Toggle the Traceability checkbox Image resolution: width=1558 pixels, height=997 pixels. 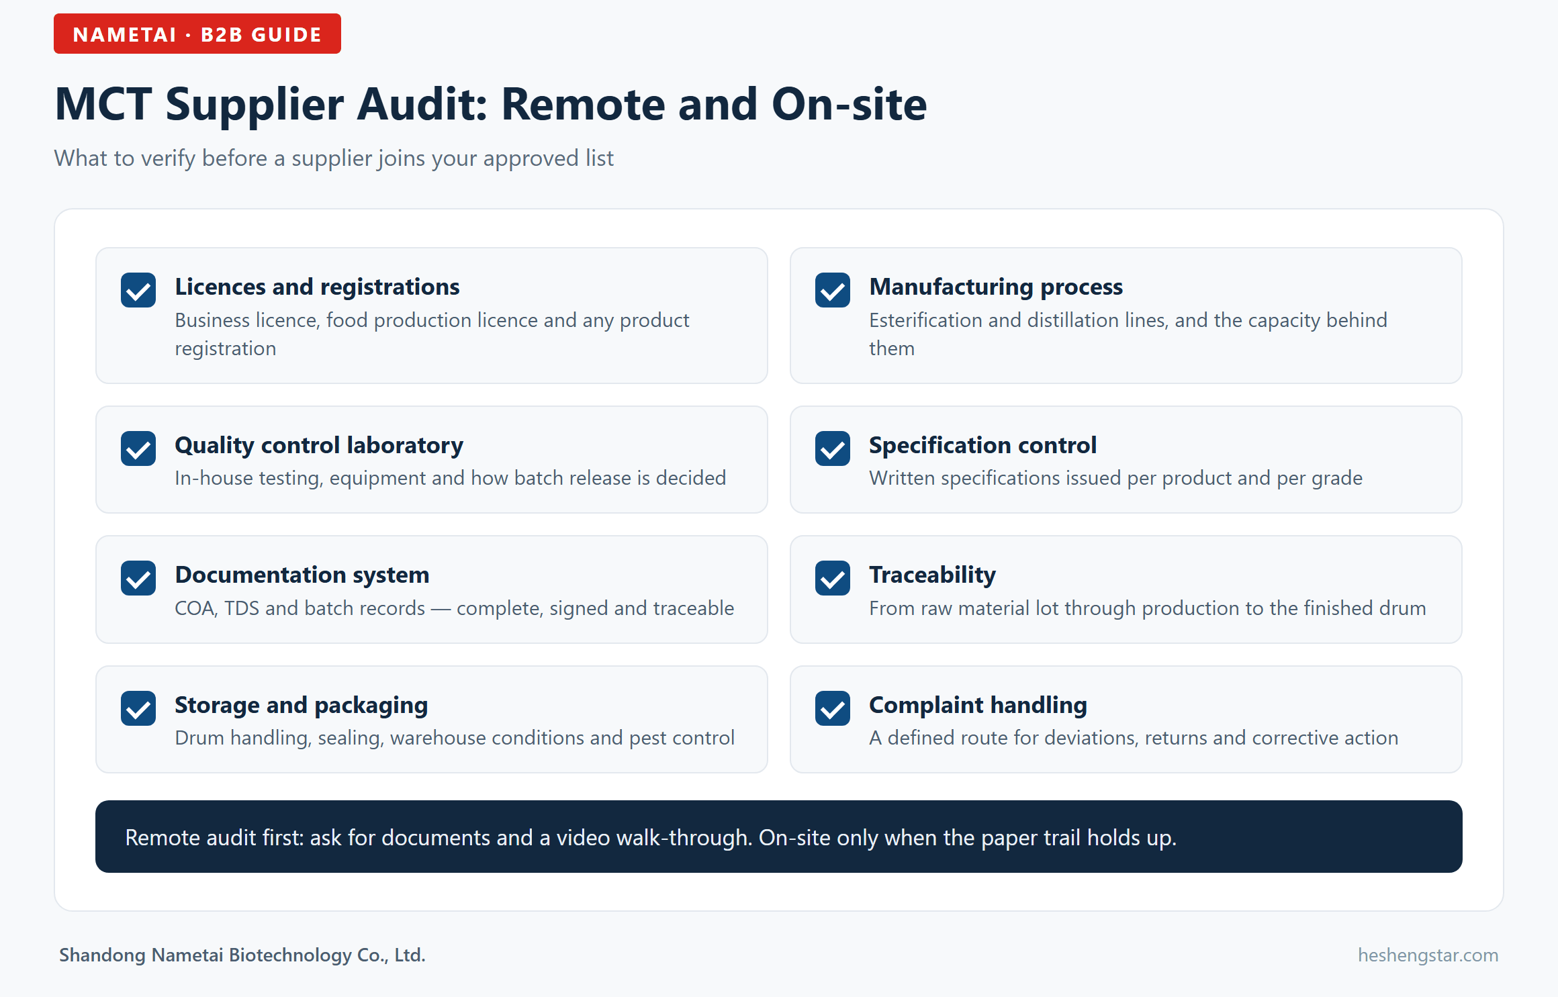click(x=833, y=578)
